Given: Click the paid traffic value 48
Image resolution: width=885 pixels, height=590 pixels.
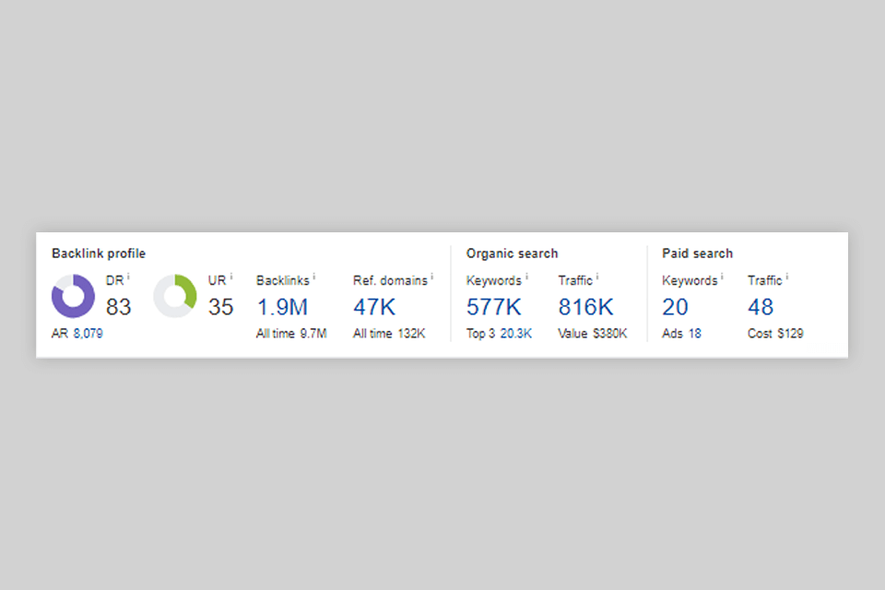Looking at the screenshot, I should 761,307.
